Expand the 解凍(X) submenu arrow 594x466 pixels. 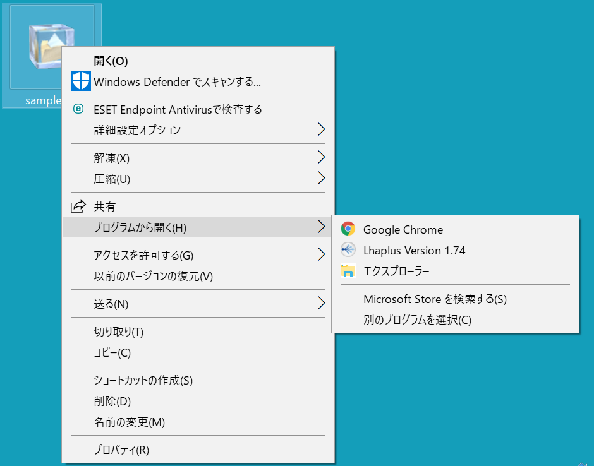[321, 157]
